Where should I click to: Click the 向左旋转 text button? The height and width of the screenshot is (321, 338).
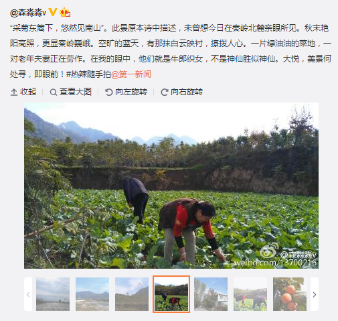131,92
